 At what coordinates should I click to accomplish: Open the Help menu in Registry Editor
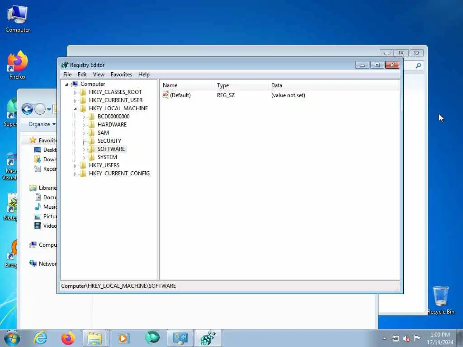[144, 75]
